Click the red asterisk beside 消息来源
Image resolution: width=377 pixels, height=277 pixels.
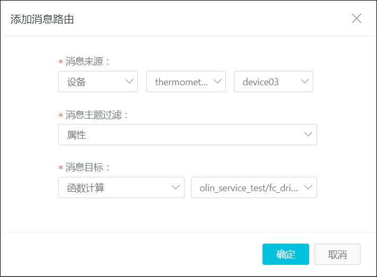pyautogui.click(x=60, y=62)
